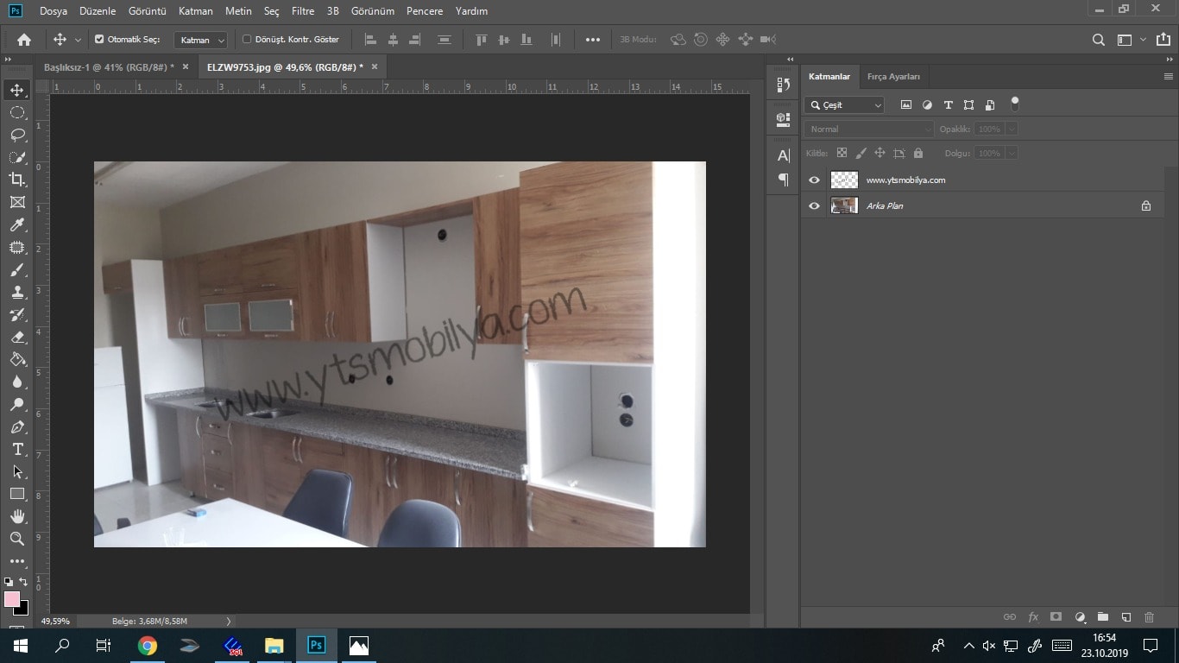Open the Normal blend mode dropdown
Image resolution: width=1179 pixels, height=663 pixels.
(x=868, y=129)
